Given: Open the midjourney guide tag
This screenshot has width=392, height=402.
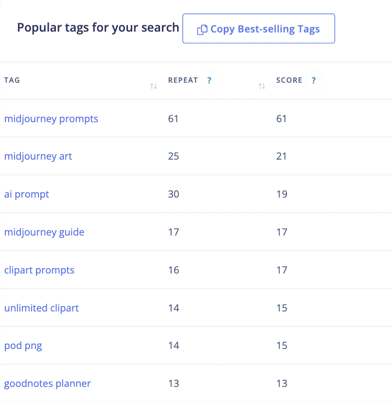Looking at the screenshot, I should (x=44, y=232).
